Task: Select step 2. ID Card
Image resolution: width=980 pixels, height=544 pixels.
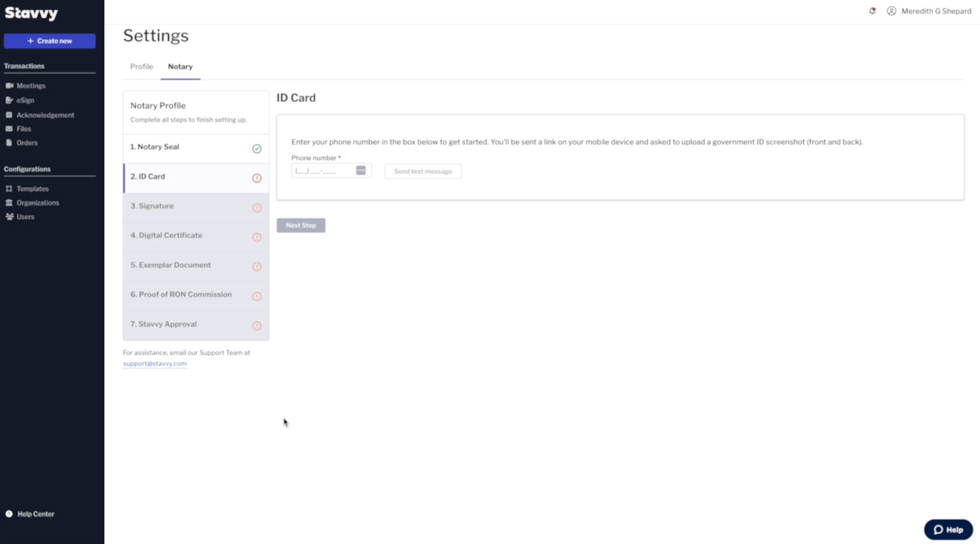Action: [196, 179]
